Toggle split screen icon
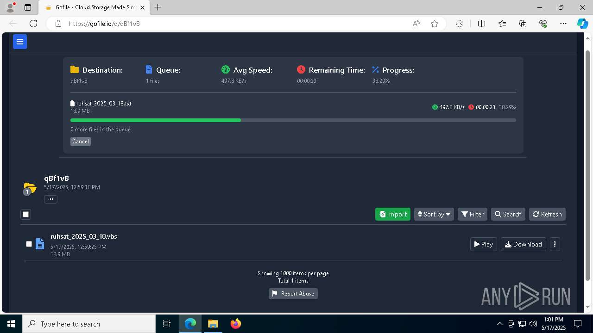 click(481, 24)
